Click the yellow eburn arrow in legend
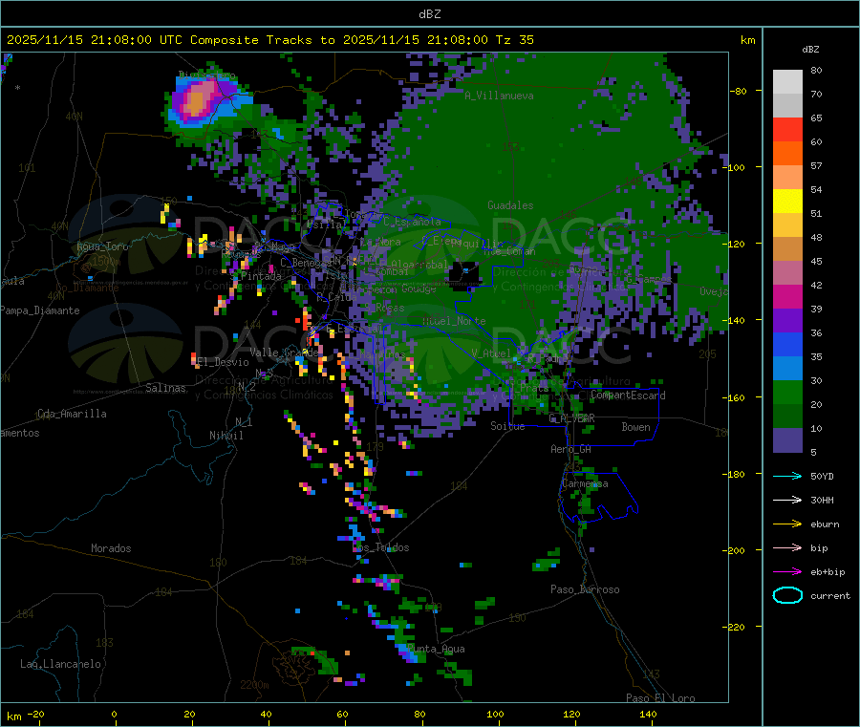860x727 pixels. click(787, 524)
